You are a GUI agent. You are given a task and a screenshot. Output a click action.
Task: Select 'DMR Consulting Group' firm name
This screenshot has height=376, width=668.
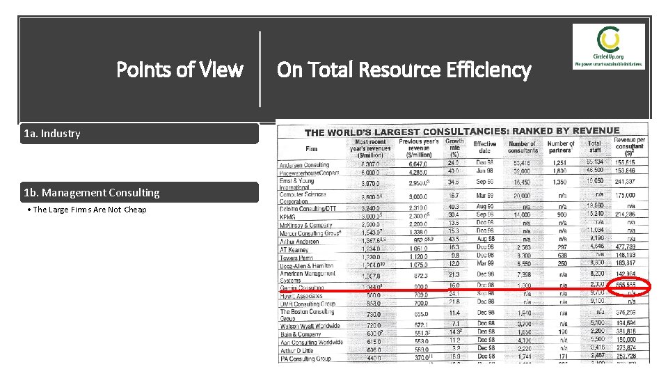tap(308, 304)
